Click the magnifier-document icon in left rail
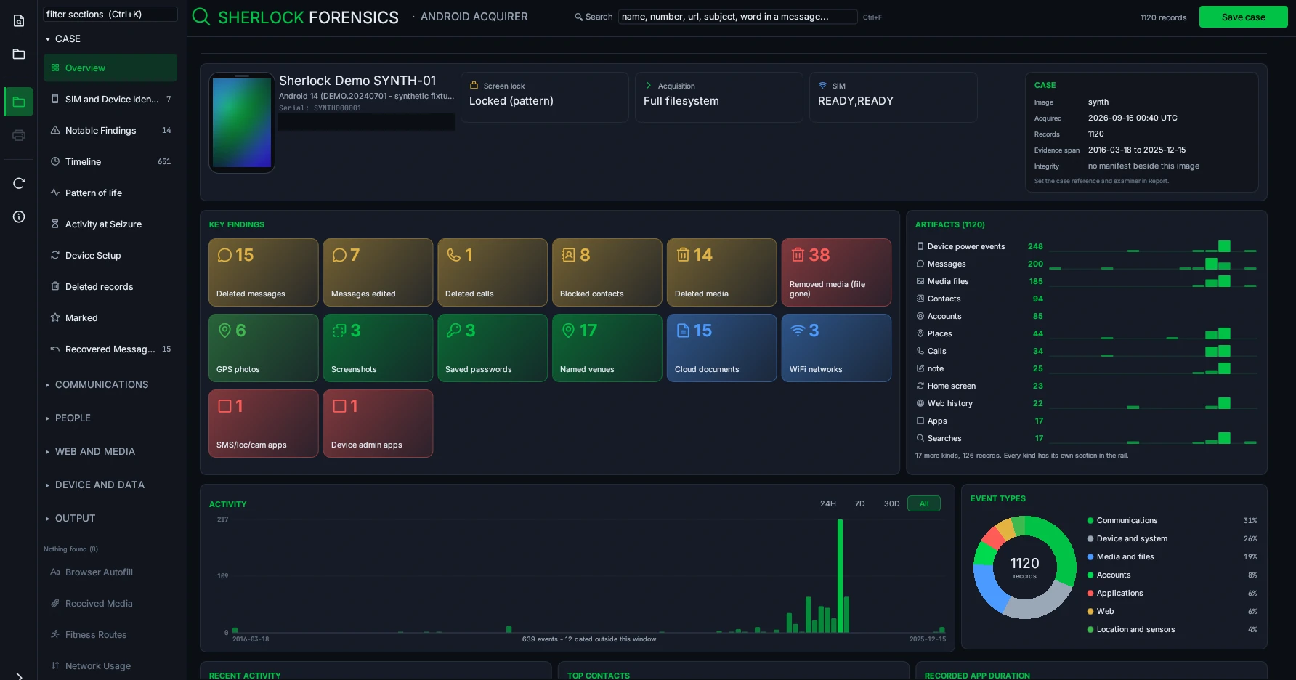The height and width of the screenshot is (680, 1296). [19, 21]
